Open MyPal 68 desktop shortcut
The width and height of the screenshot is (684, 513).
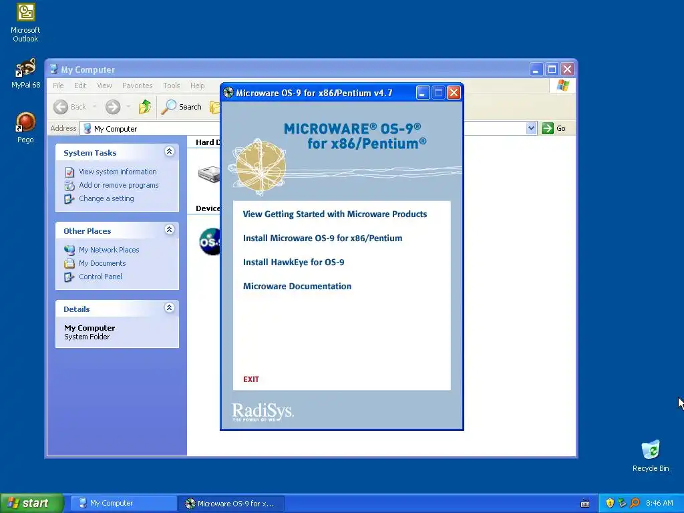pyautogui.click(x=25, y=73)
